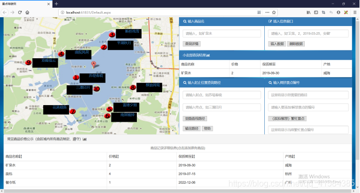Click red map marker number 6
This screenshot has width=360, height=193.
(107, 116)
